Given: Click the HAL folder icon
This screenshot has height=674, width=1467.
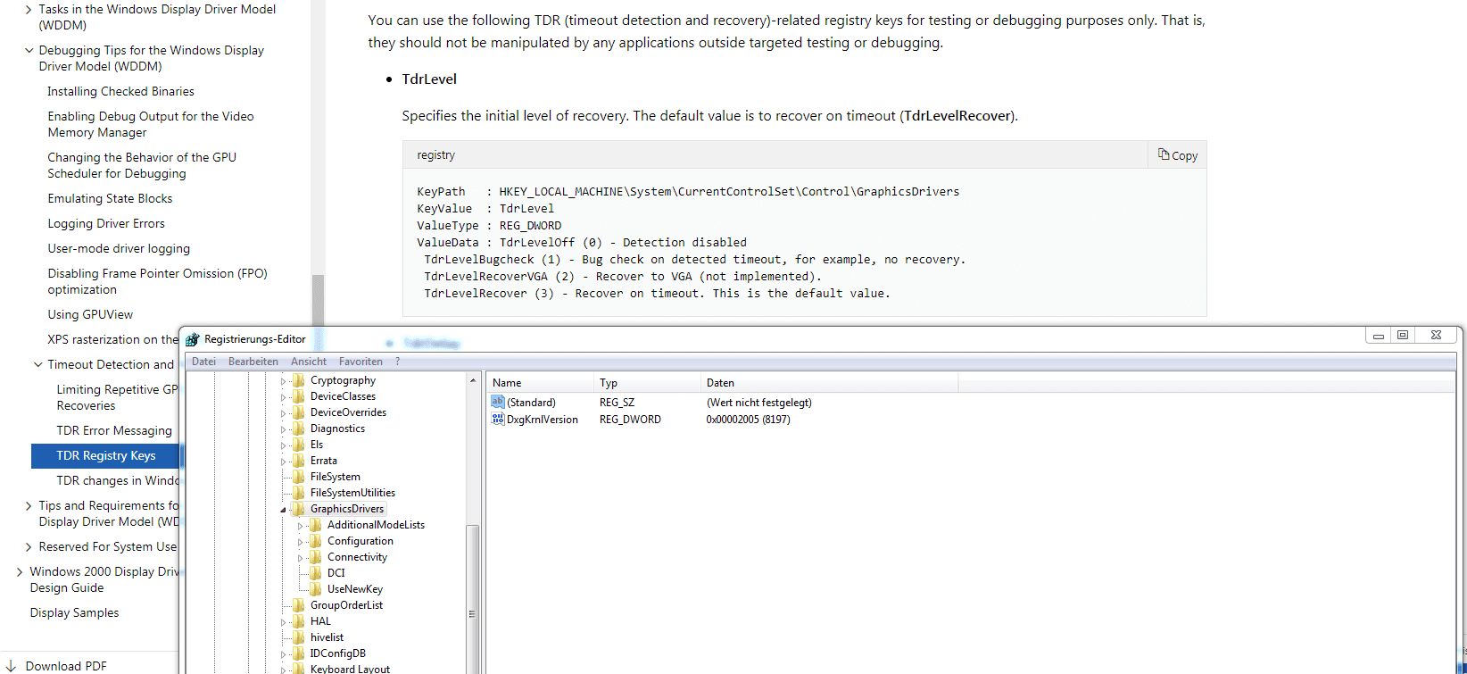Looking at the screenshot, I should (x=299, y=621).
